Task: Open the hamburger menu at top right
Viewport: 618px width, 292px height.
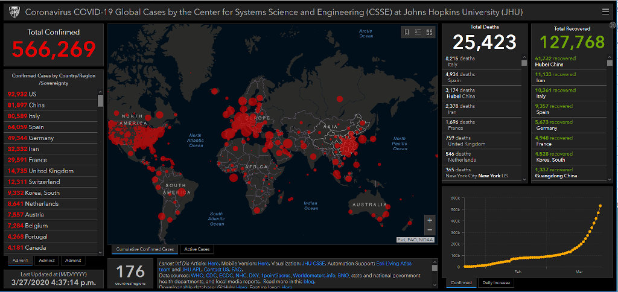Action: tap(605, 11)
